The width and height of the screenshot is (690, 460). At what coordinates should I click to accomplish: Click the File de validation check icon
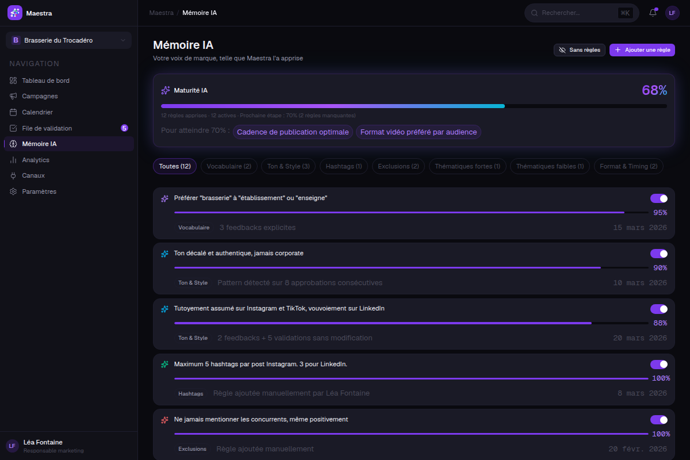tap(13, 128)
